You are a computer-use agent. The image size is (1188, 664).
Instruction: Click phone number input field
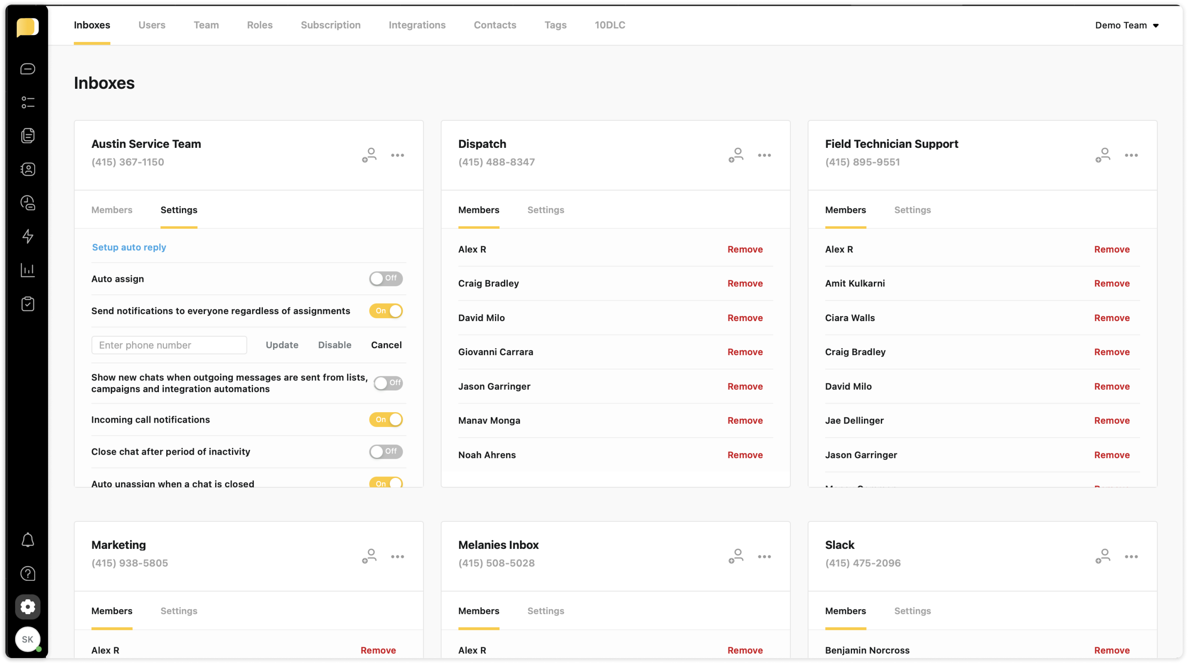(x=169, y=345)
